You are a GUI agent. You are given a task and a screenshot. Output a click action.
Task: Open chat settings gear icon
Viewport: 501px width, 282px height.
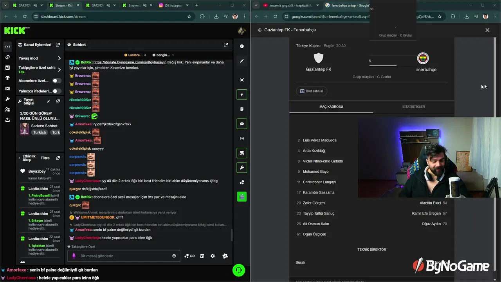click(x=213, y=256)
